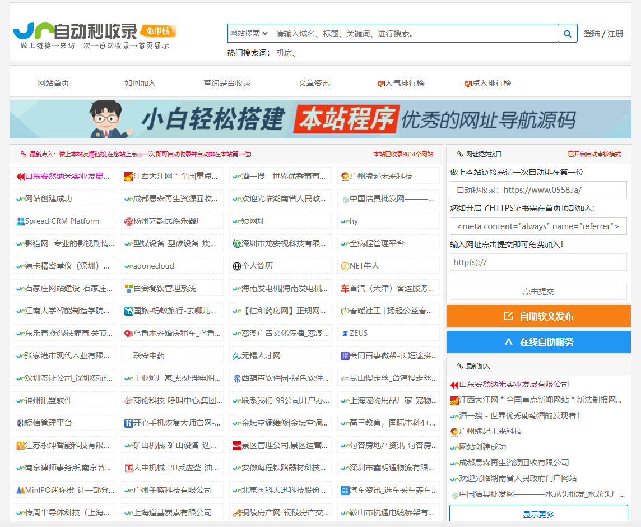Click the MinIPO迷你投 favicon
Image resolution: width=641 pixels, height=527 pixels.
[x=20, y=491]
